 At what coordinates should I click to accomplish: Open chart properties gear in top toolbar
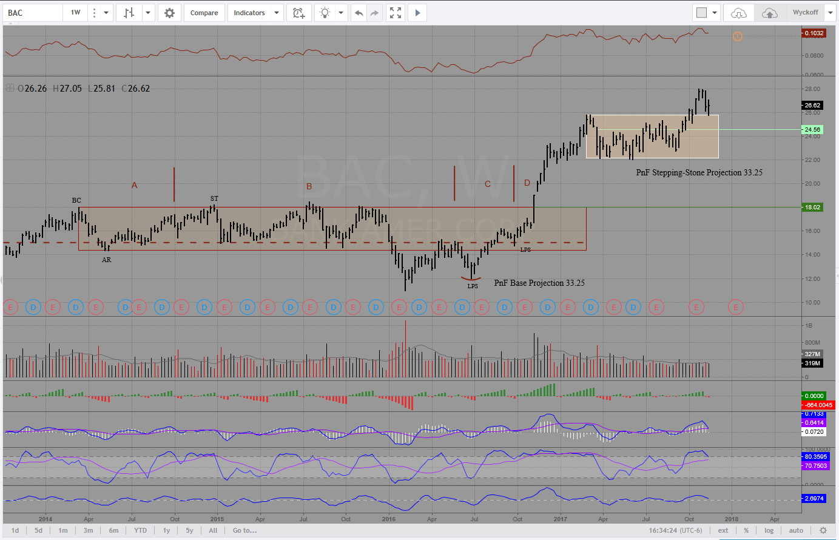click(169, 13)
